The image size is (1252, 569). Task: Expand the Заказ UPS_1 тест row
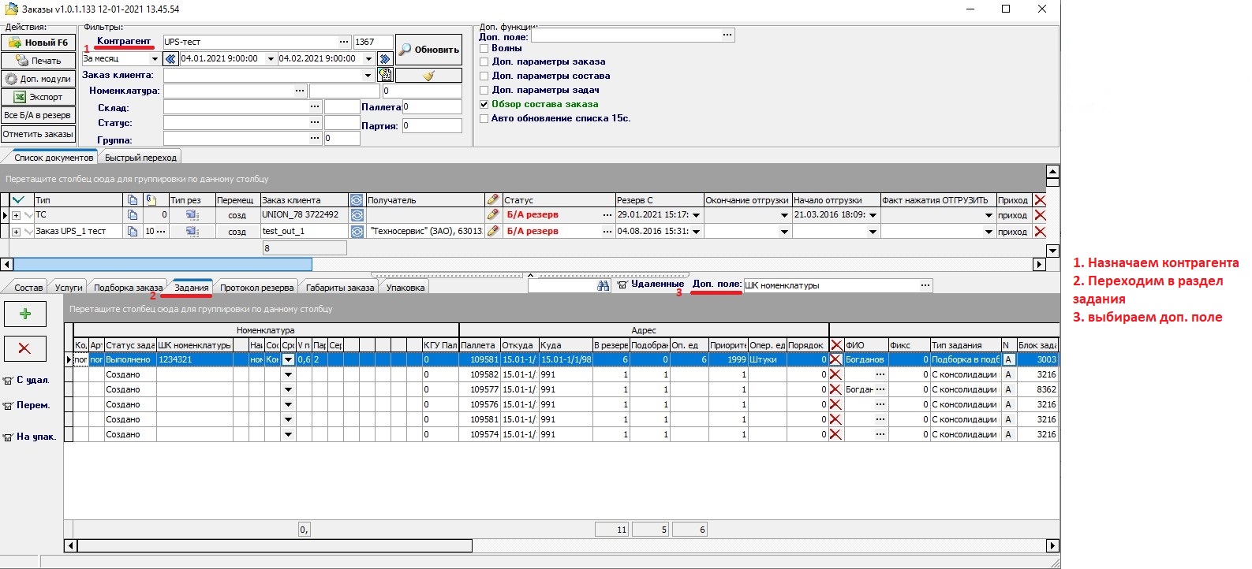point(16,232)
